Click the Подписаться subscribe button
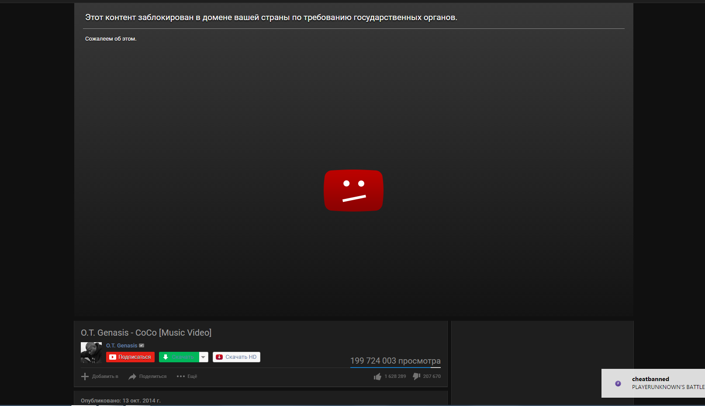 [x=130, y=357]
